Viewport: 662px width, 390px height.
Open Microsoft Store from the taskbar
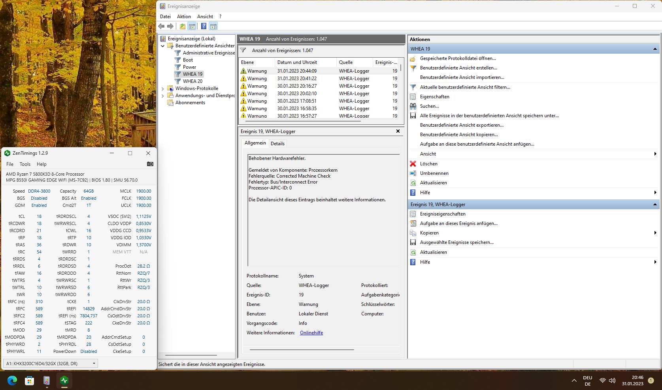pos(29,381)
